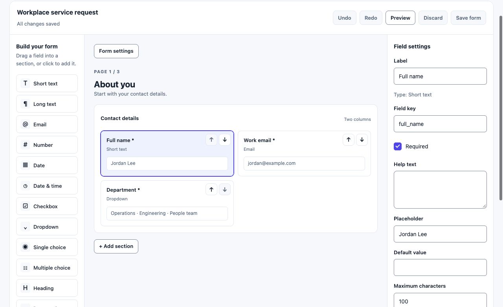Select the Email at-sign icon
Screen dimensions: 503x307
point(25,124)
